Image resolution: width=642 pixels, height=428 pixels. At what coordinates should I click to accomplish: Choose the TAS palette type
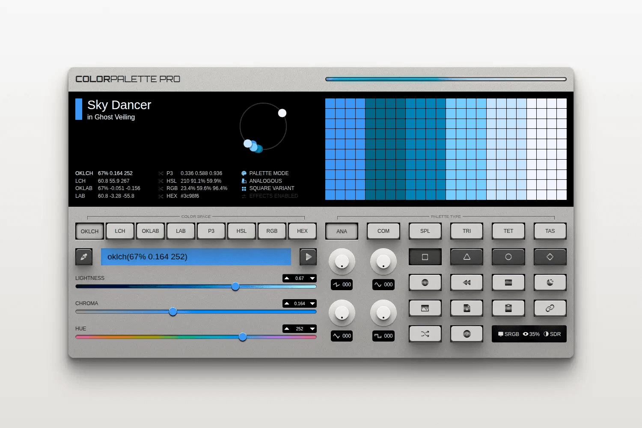click(x=550, y=231)
